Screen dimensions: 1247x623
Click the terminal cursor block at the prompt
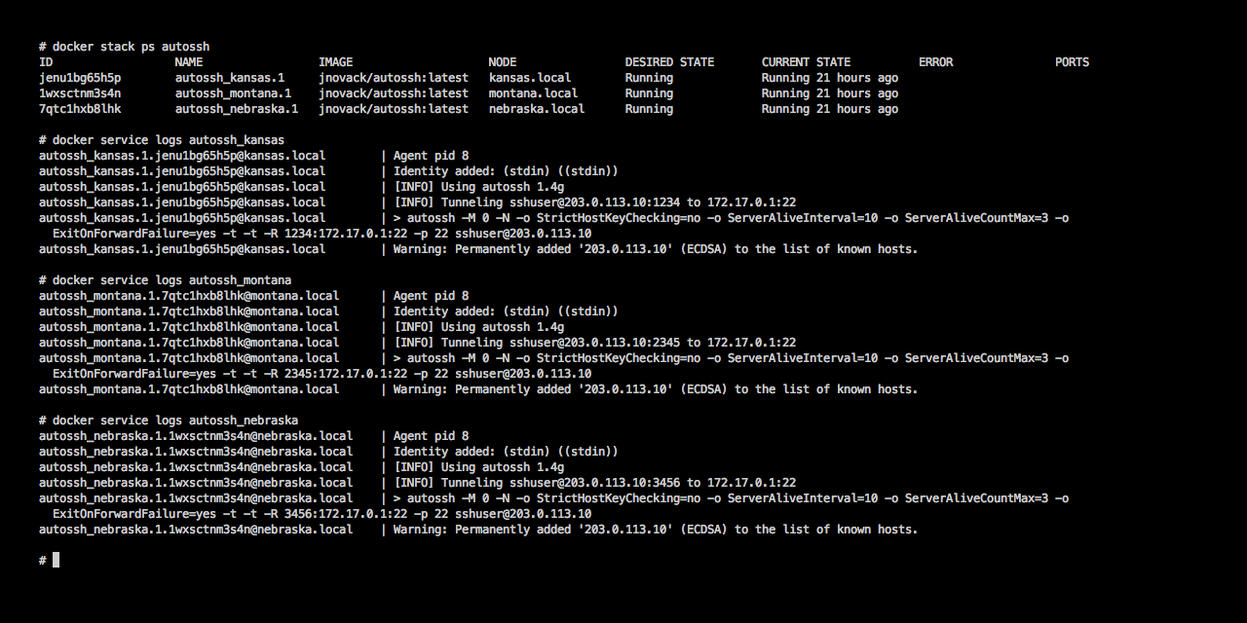[57, 560]
